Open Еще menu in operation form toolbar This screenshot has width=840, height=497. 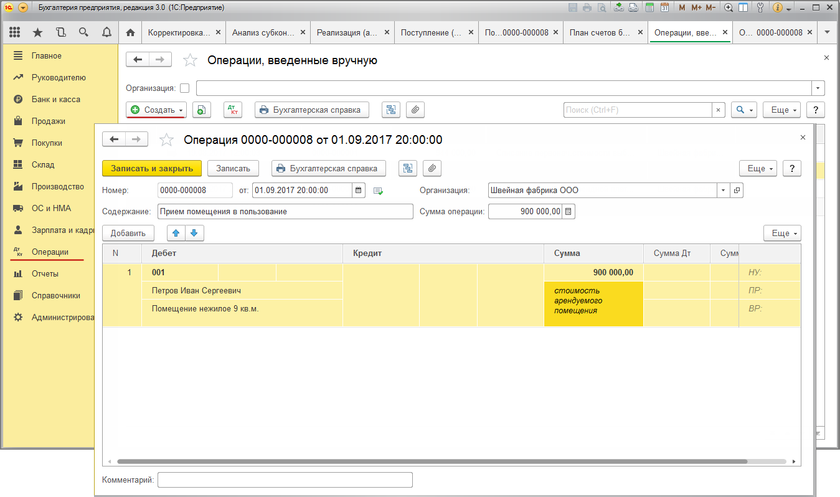click(758, 168)
